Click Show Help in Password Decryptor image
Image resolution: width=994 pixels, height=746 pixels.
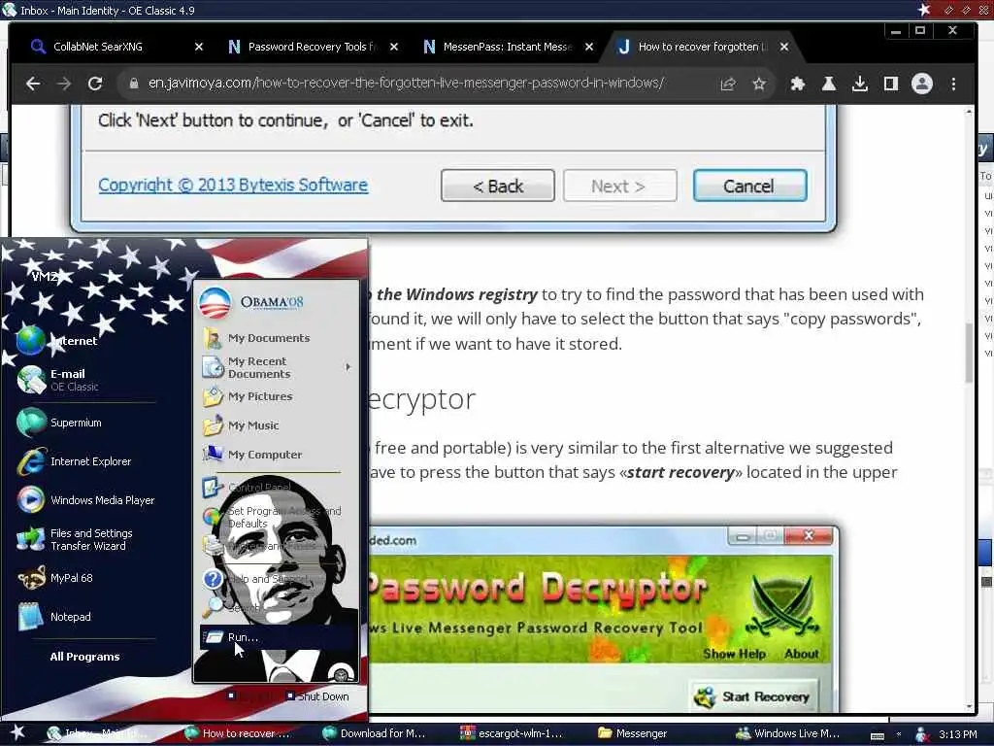point(734,654)
